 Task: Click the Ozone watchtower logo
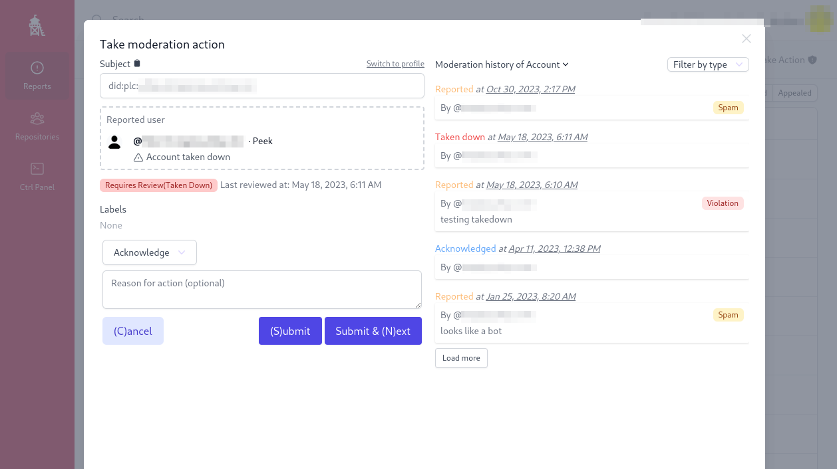tap(37, 25)
